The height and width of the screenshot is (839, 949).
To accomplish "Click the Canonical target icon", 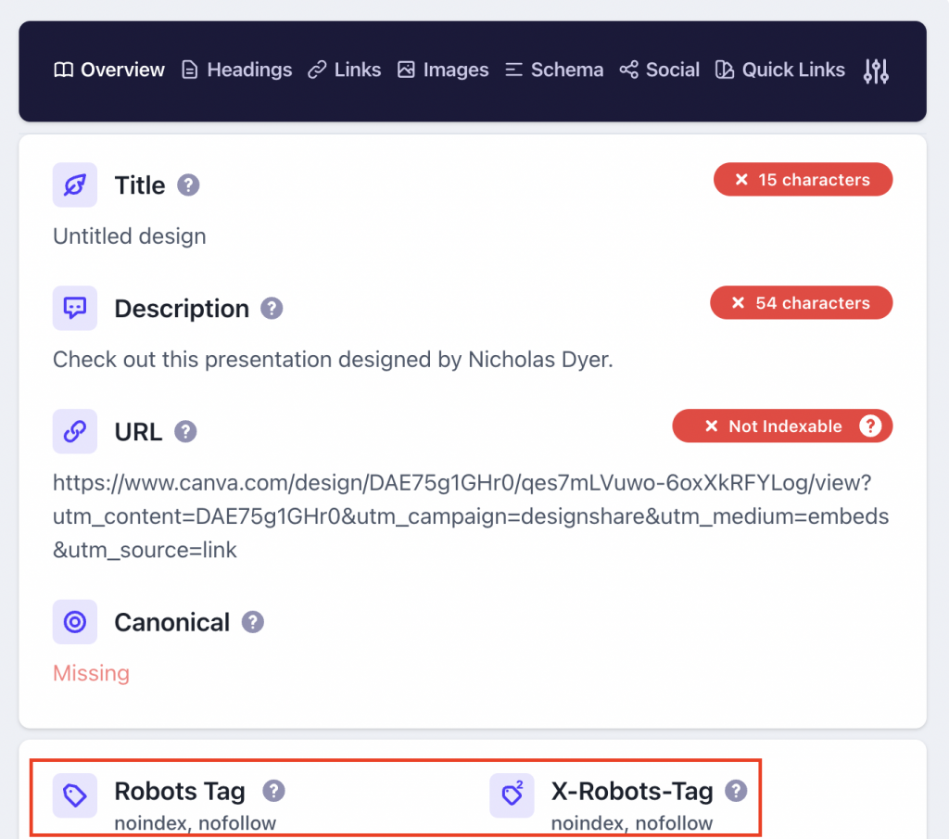I will [x=75, y=622].
